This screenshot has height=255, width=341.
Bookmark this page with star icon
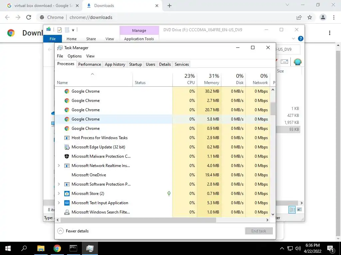310,17
